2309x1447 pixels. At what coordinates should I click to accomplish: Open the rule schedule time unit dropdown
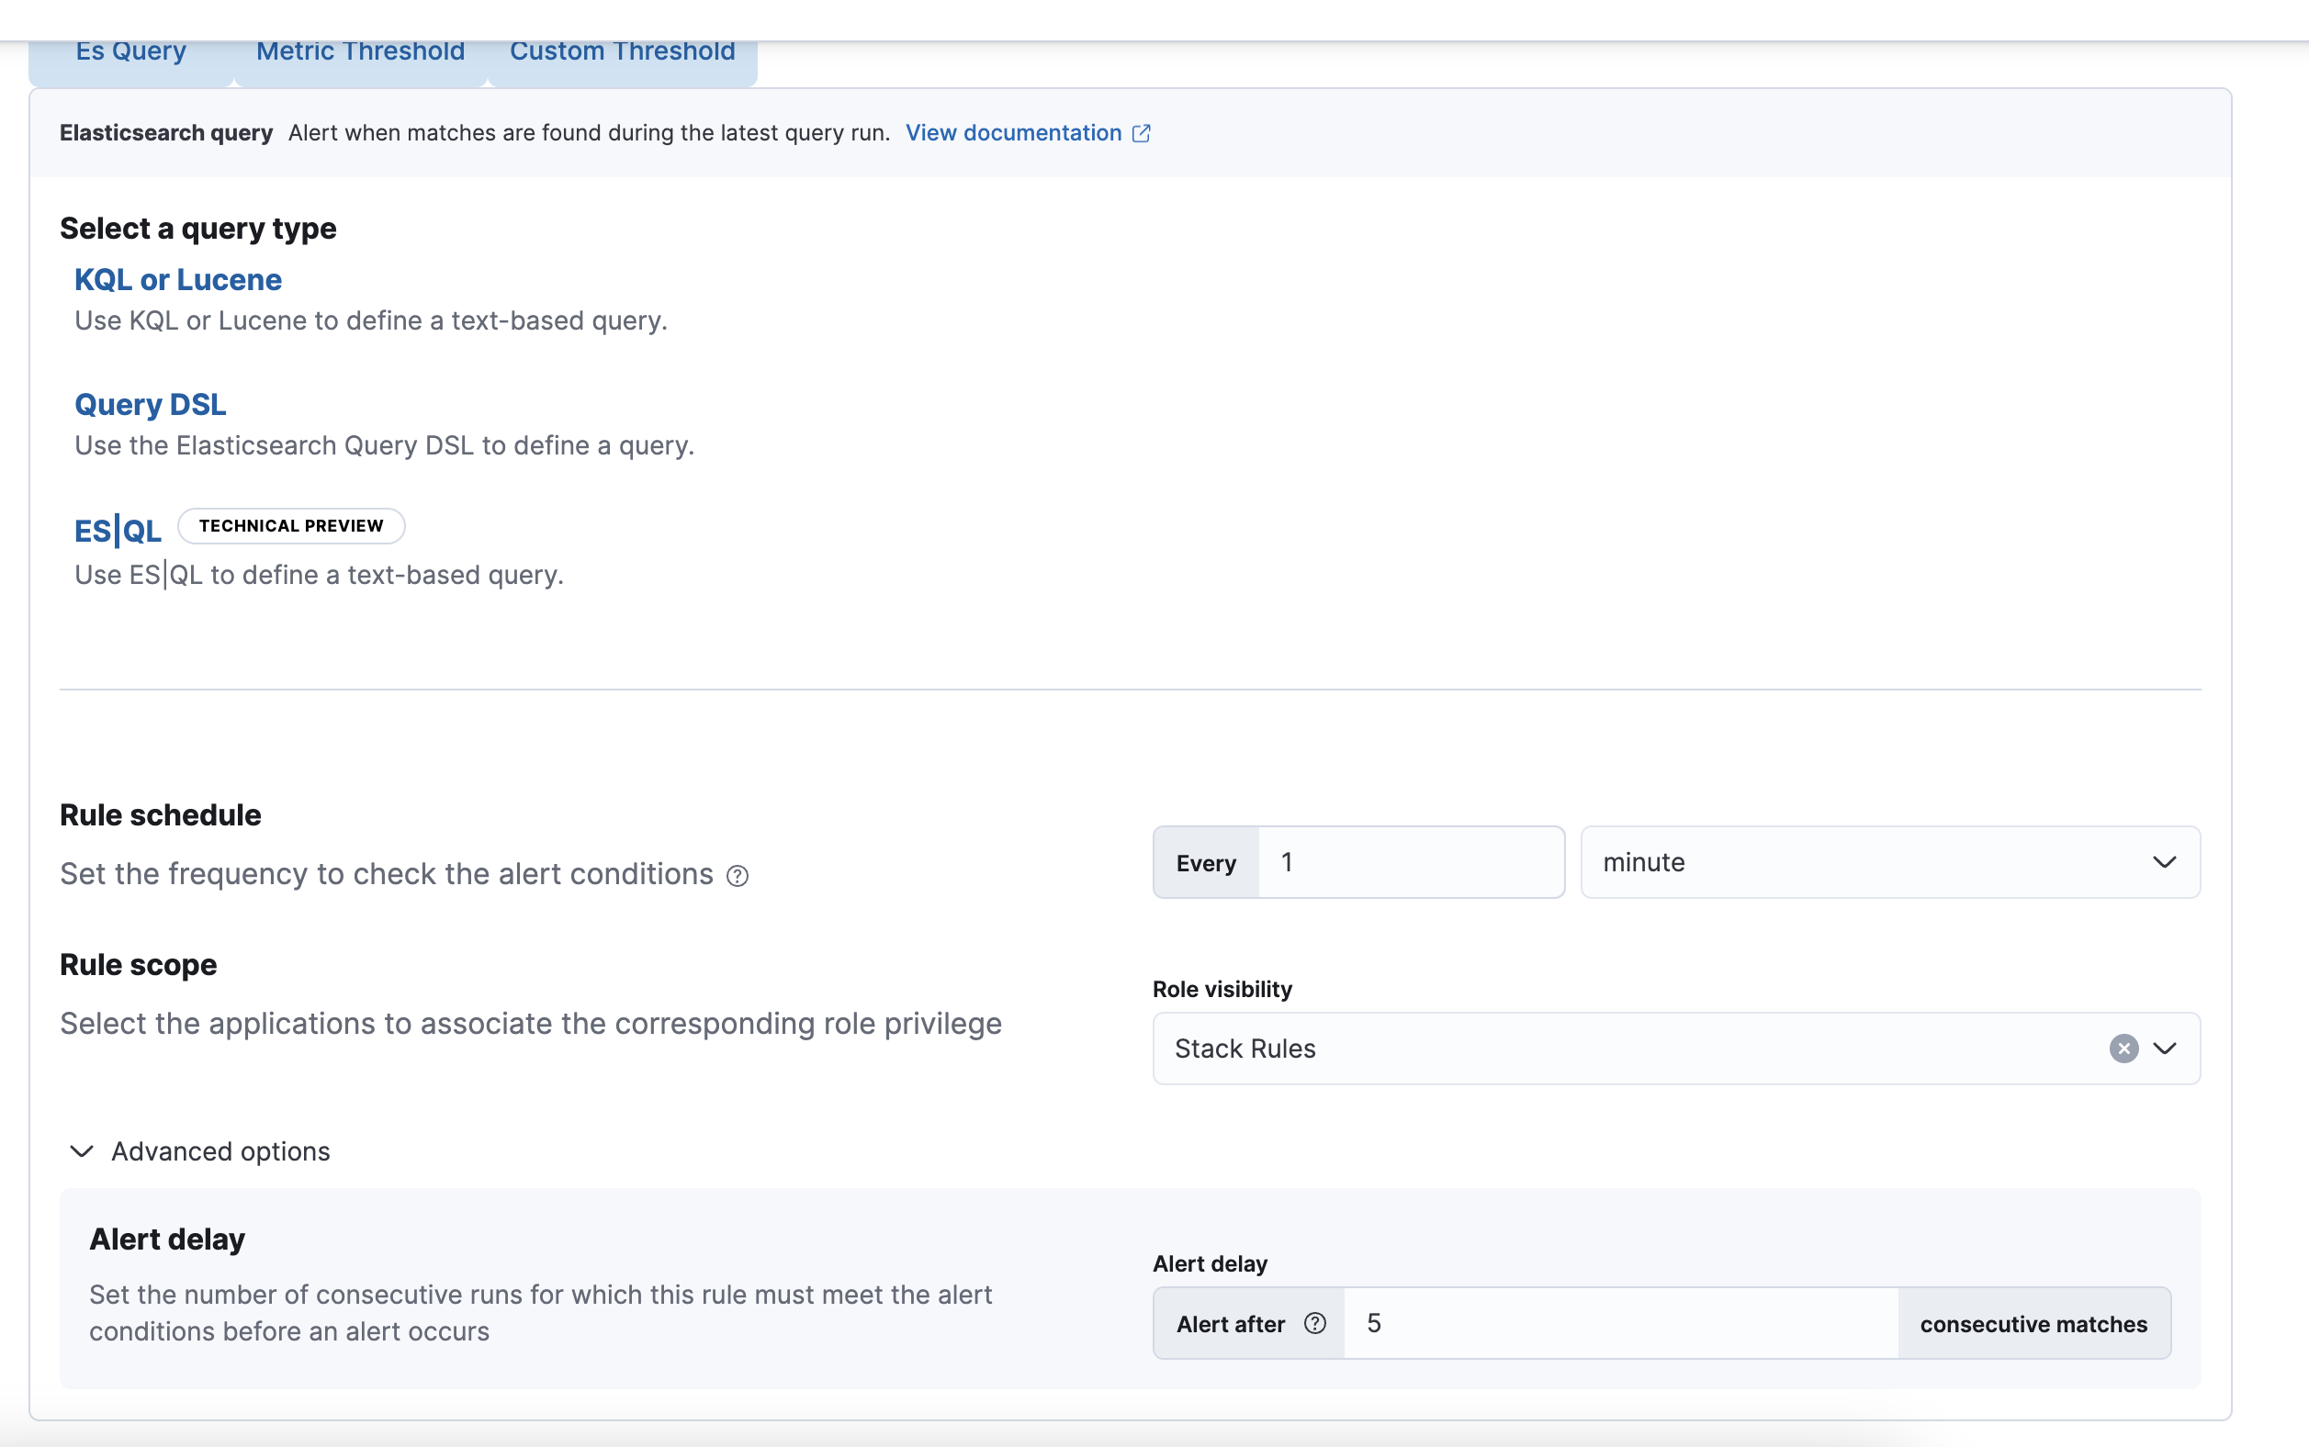click(1890, 862)
